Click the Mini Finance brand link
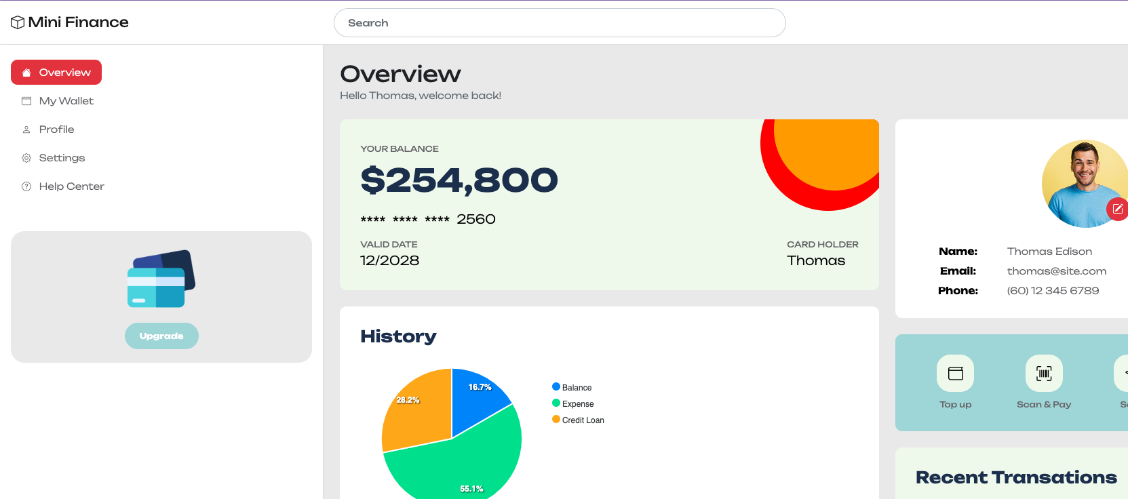 [x=70, y=22]
